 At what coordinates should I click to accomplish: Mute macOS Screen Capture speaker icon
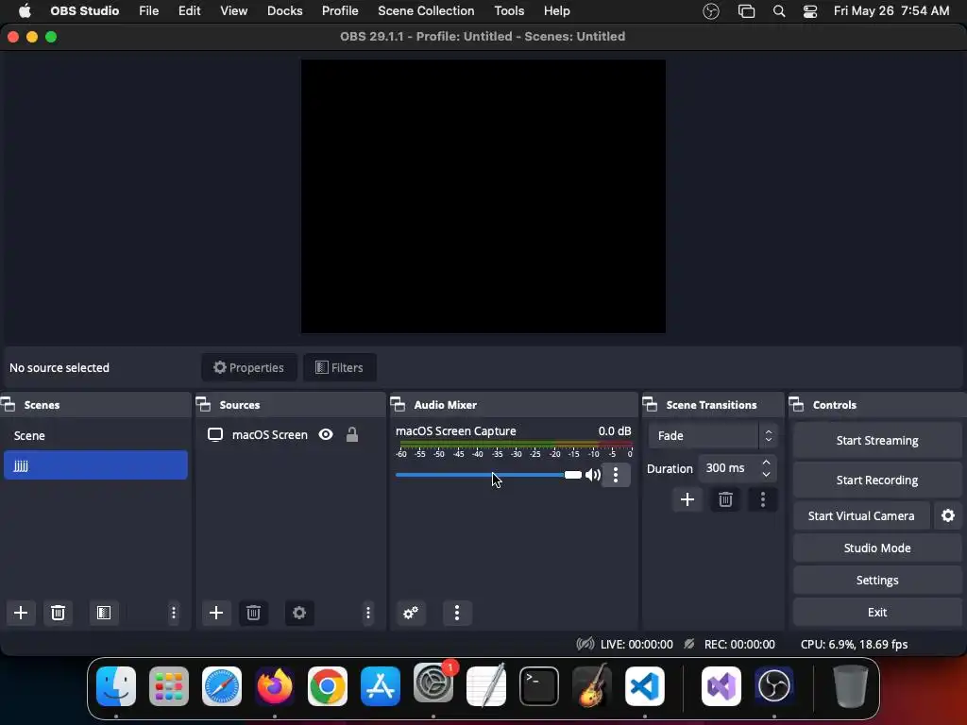pyautogui.click(x=593, y=475)
